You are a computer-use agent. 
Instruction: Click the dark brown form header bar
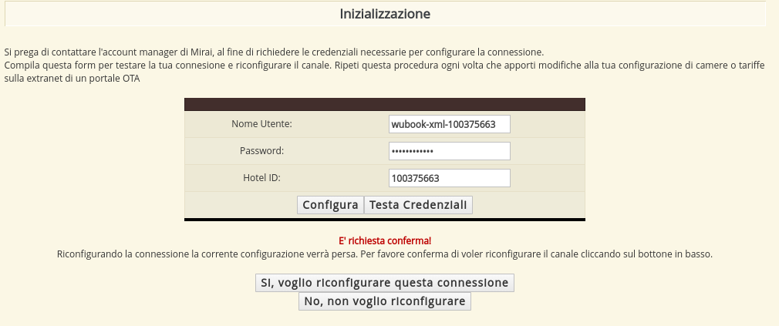pos(384,104)
